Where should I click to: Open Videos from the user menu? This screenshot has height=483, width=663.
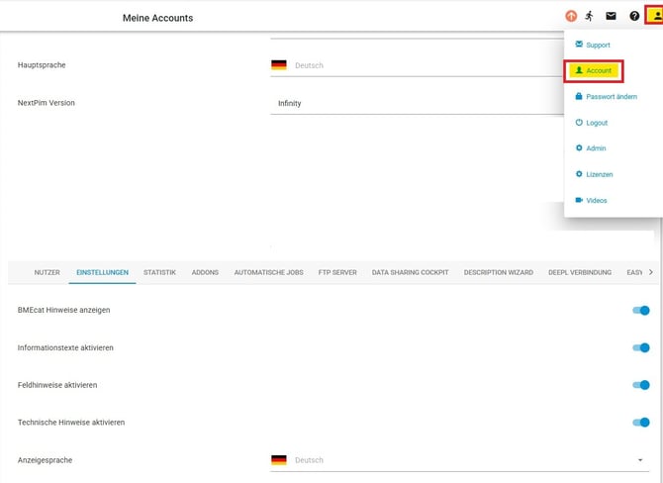click(596, 201)
